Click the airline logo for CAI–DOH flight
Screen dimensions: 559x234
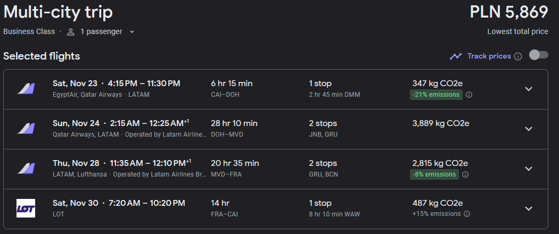tap(26, 89)
